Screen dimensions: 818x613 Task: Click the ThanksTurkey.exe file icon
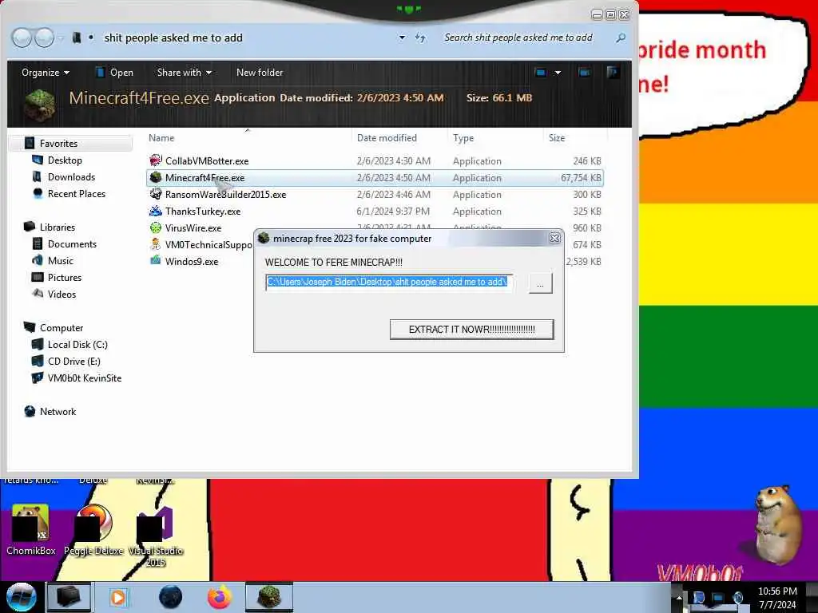coord(156,211)
